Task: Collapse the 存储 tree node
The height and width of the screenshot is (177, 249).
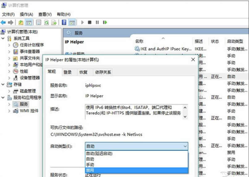Action: pyautogui.click(x=3, y=84)
